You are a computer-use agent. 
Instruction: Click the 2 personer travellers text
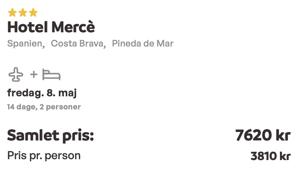[60, 107]
